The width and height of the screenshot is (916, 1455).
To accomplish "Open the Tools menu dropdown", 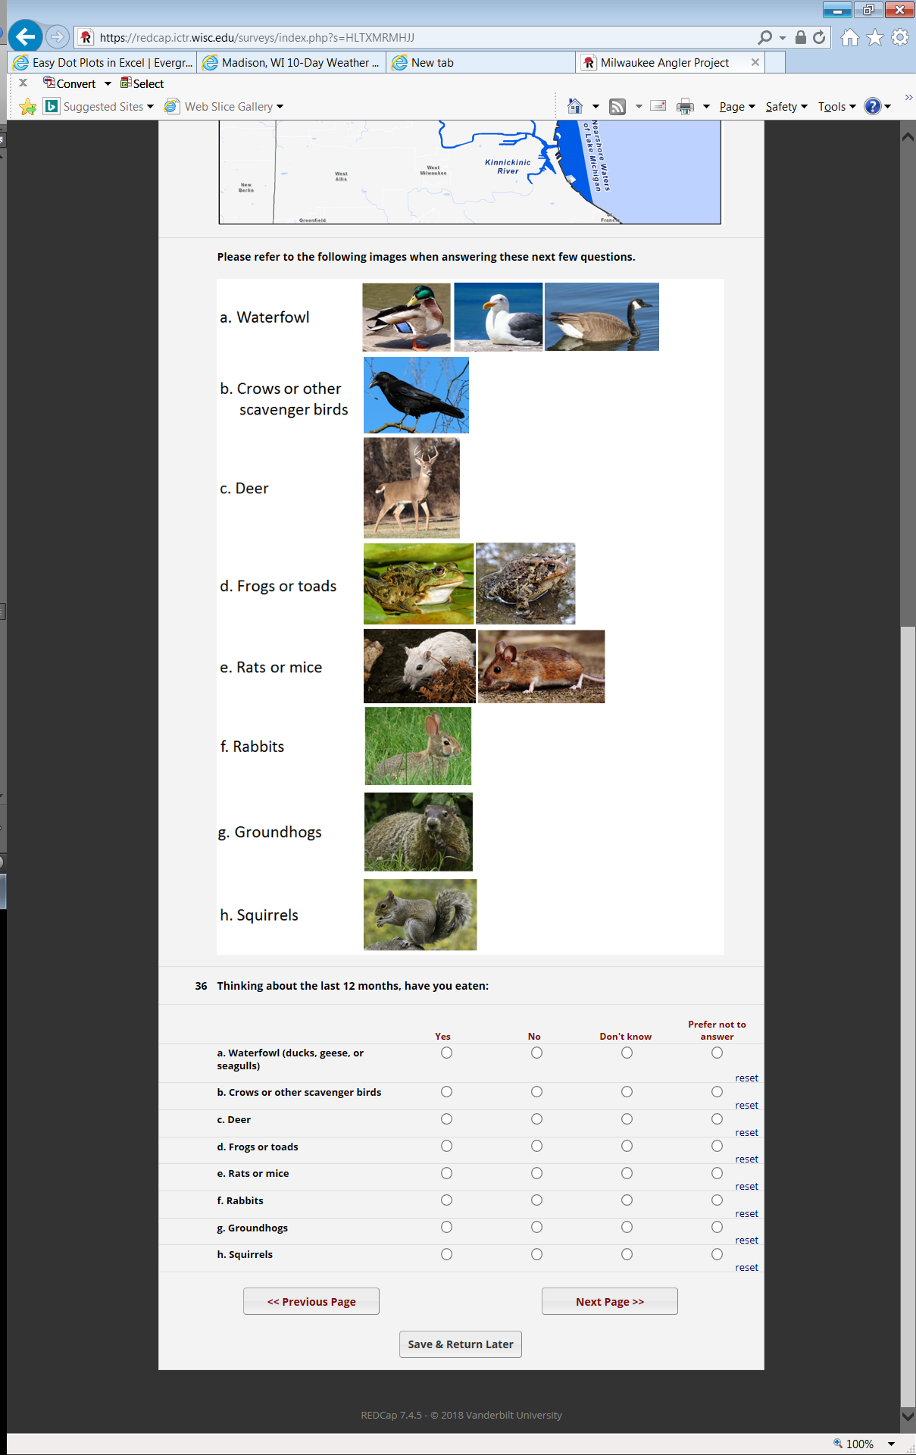I will coord(836,107).
